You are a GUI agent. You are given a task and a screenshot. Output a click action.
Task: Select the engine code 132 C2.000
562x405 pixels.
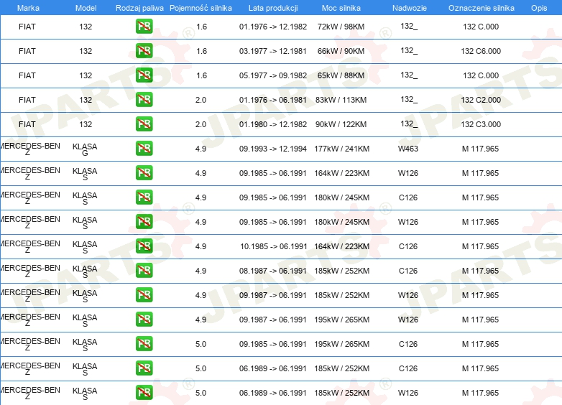click(x=481, y=100)
